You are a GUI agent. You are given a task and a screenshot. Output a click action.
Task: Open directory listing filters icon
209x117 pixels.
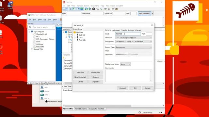point(105,9)
